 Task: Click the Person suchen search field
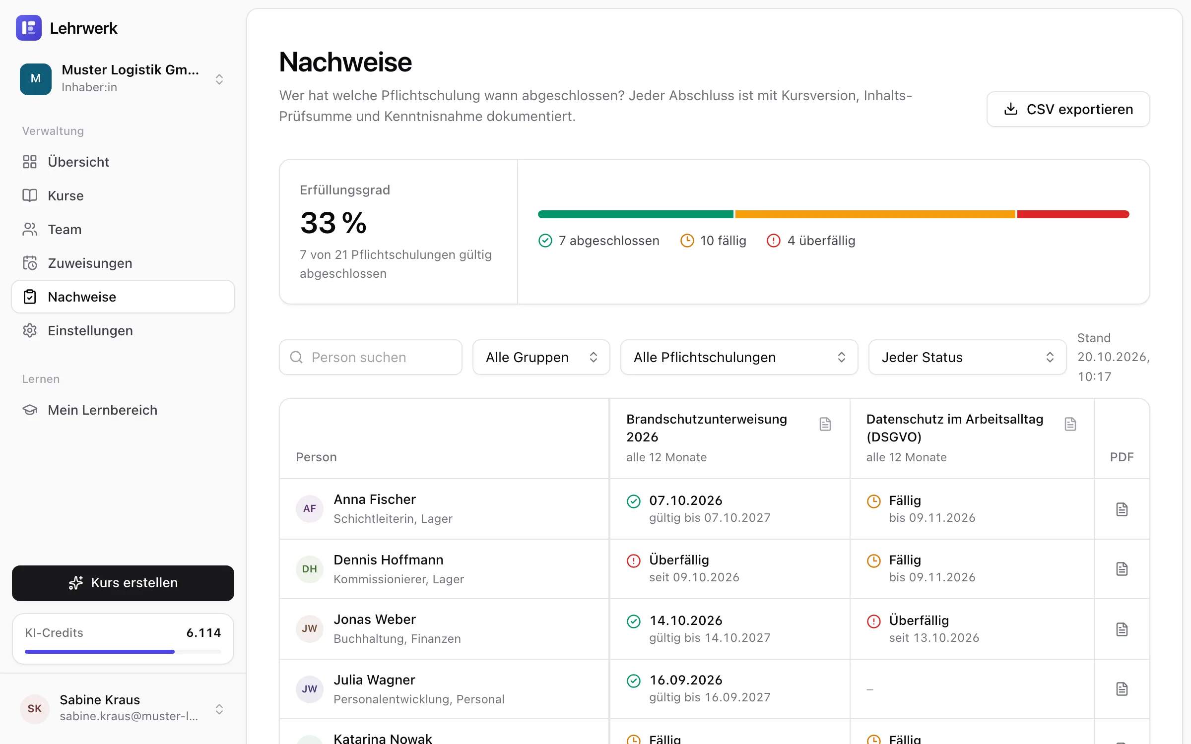coord(370,357)
